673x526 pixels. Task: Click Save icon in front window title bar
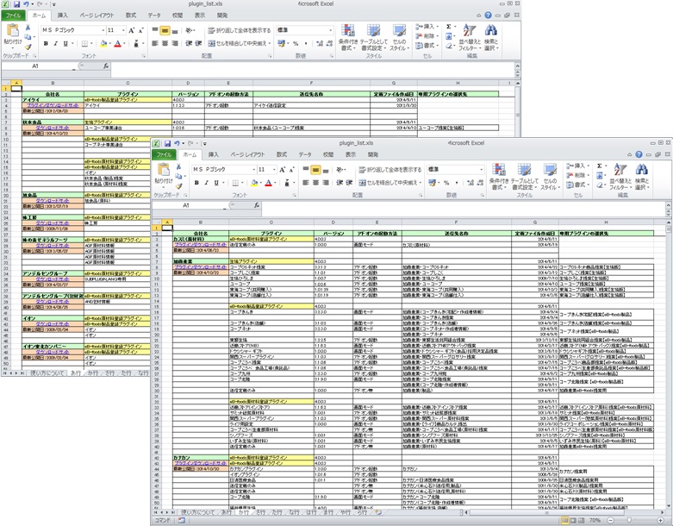[x=167, y=143]
